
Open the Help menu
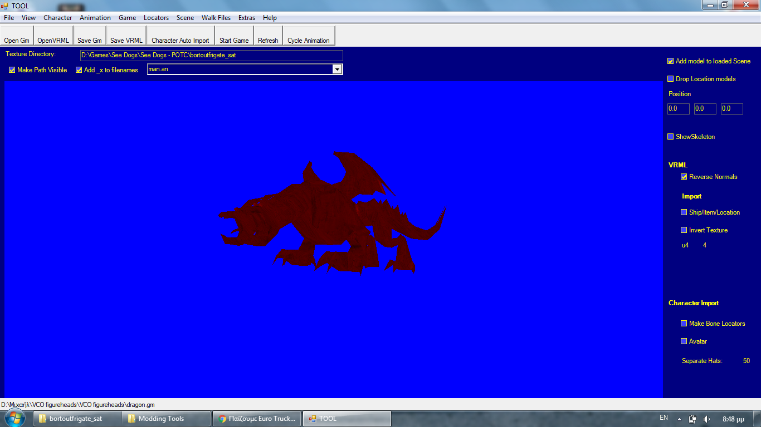tap(270, 18)
